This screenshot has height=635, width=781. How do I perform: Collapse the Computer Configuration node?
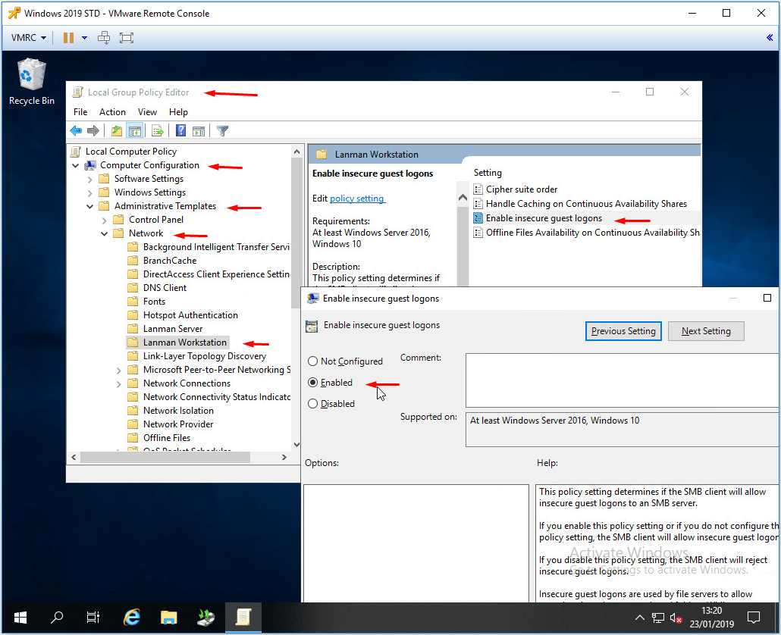click(x=76, y=165)
